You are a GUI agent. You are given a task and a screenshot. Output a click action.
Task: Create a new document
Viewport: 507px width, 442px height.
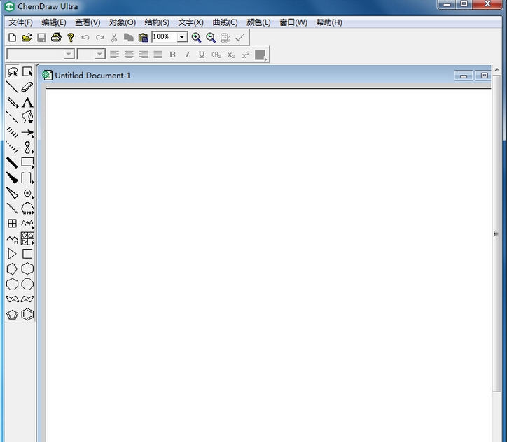click(x=13, y=38)
